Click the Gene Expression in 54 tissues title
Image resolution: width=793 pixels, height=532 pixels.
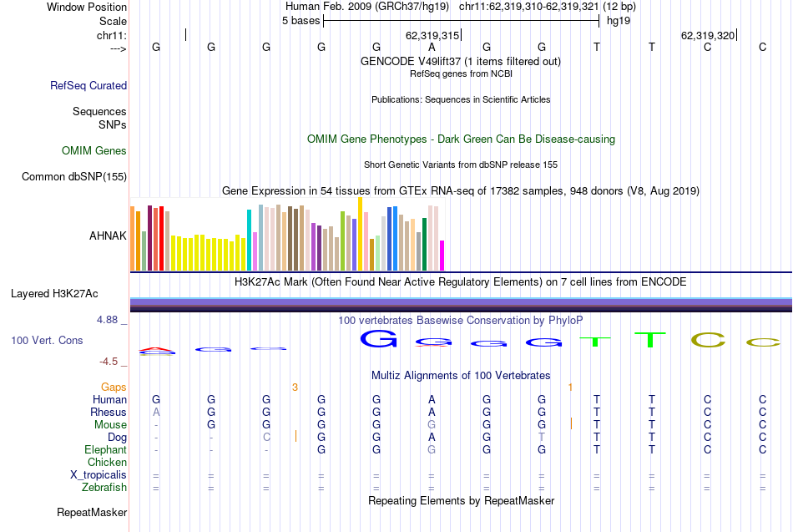coord(461,190)
